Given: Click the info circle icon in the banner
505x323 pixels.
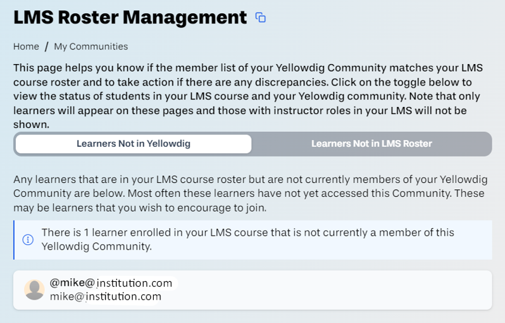Looking at the screenshot, I should 28,239.
